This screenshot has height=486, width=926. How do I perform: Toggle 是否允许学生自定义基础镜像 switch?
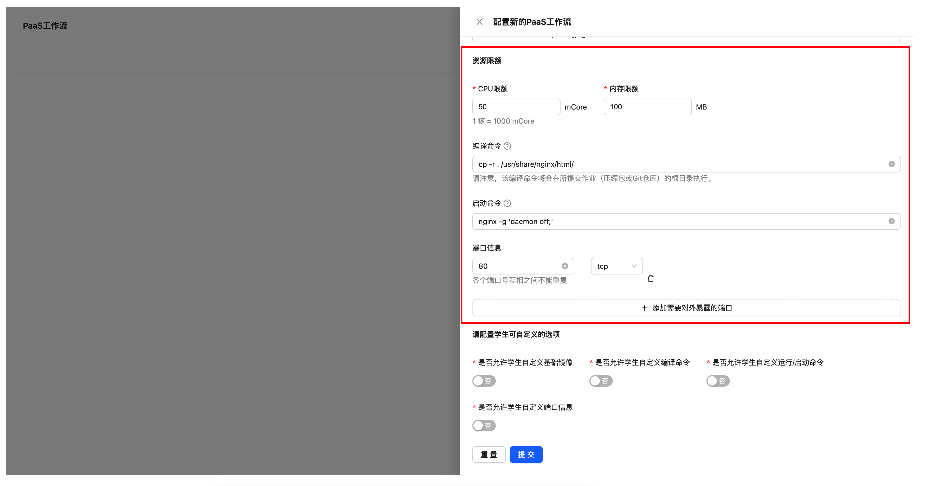click(484, 381)
